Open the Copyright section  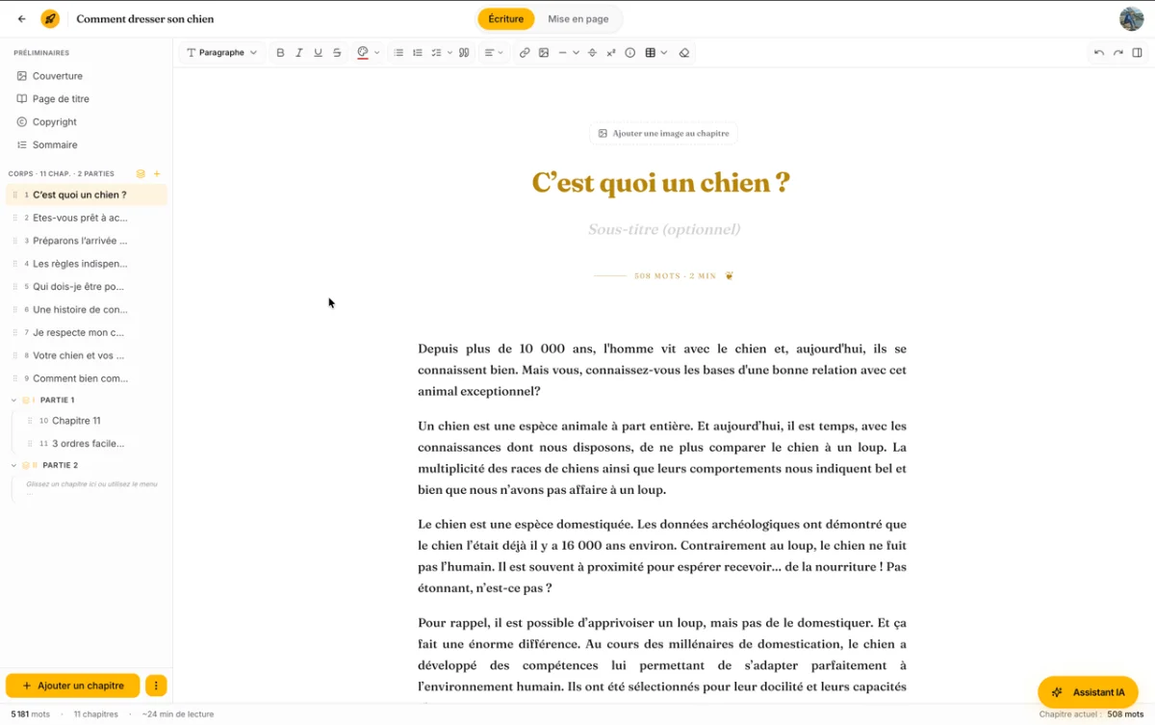(55, 122)
